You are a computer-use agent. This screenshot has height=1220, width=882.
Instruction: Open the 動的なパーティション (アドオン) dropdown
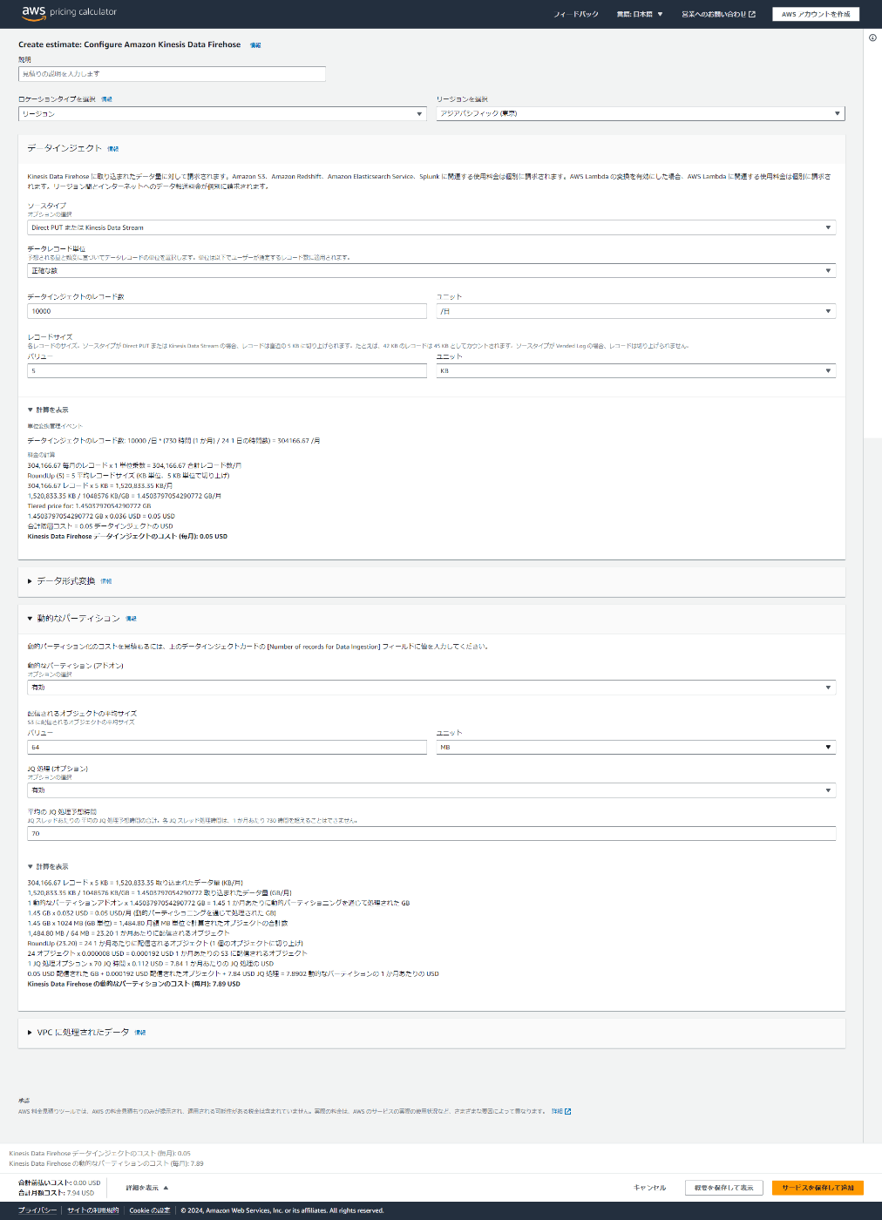pos(431,688)
